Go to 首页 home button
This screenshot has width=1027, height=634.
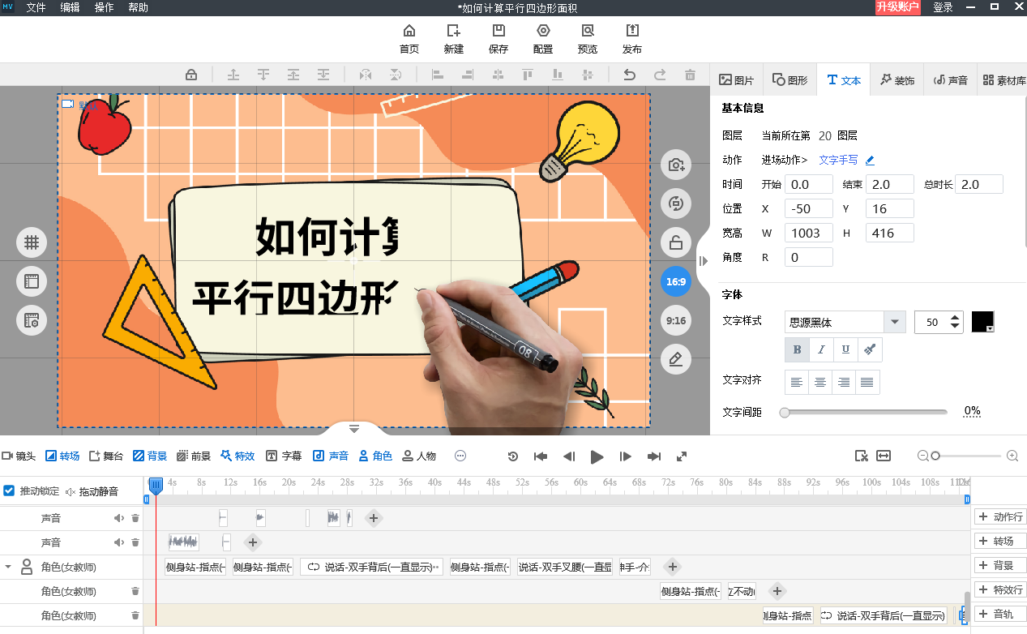409,38
